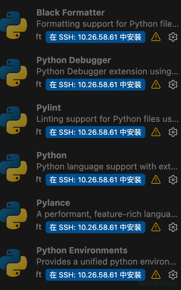Click the Black Formatter warning triangle icon
Image resolution: width=181 pixels, height=290 pixels.
tap(156, 37)
